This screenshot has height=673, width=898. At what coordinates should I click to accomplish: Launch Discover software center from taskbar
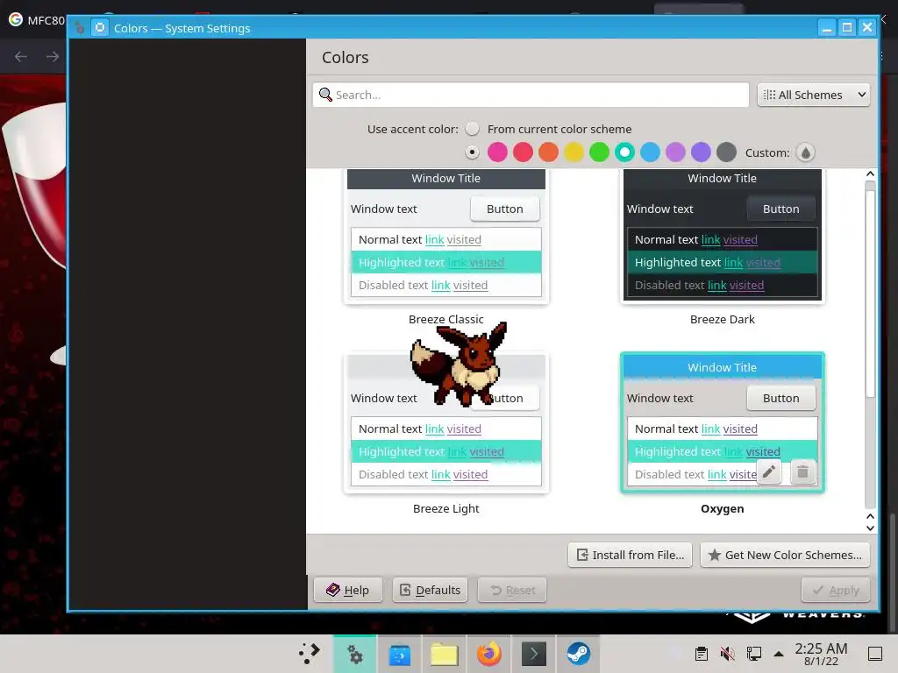(x=399, y=654)
